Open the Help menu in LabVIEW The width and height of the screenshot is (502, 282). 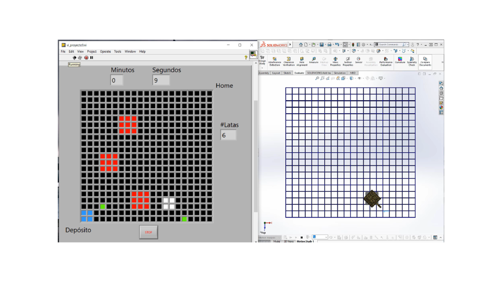click(143, 52)
